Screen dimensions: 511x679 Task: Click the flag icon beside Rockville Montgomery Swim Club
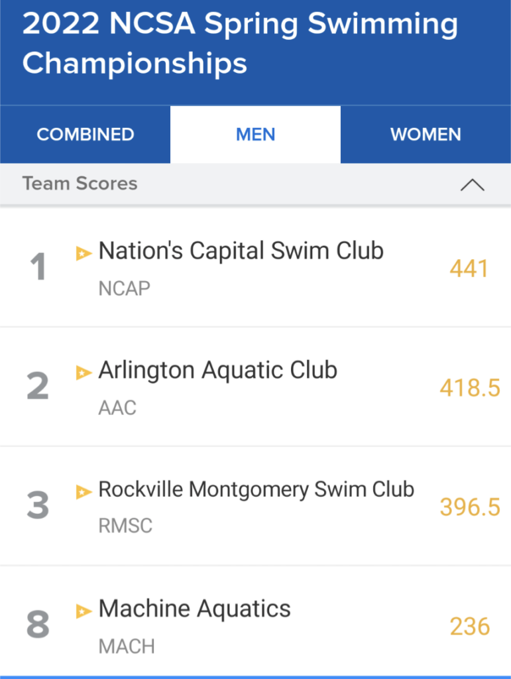pos(84,492)
